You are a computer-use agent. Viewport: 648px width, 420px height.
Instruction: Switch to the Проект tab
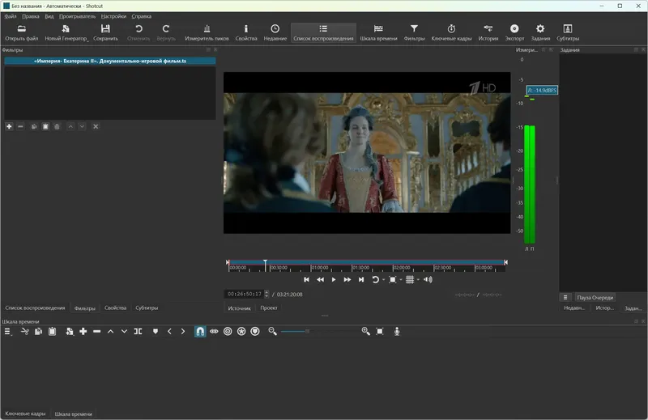pos(268,308)
